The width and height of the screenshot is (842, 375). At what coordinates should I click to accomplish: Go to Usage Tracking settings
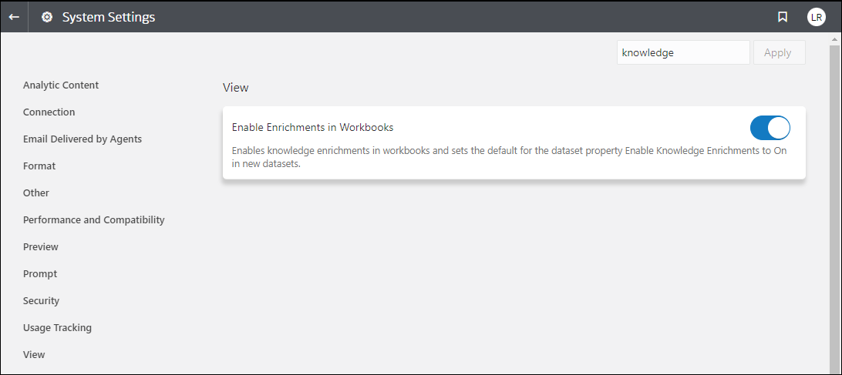coord(57,327)
